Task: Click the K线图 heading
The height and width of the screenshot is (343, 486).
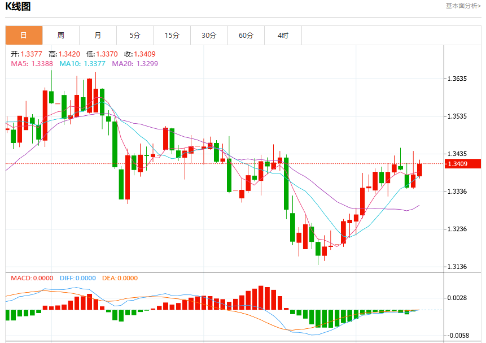Action: pos(18,6)
